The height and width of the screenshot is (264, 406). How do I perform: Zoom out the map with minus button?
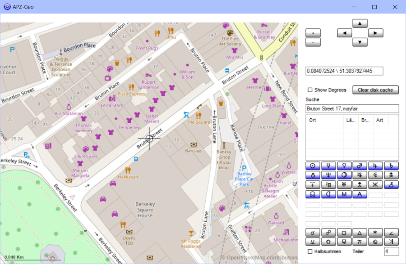(x=313, y=42)
